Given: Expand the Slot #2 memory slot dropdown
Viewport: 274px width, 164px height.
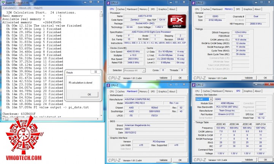Looking at the screenshot, I should pos(211,99).
